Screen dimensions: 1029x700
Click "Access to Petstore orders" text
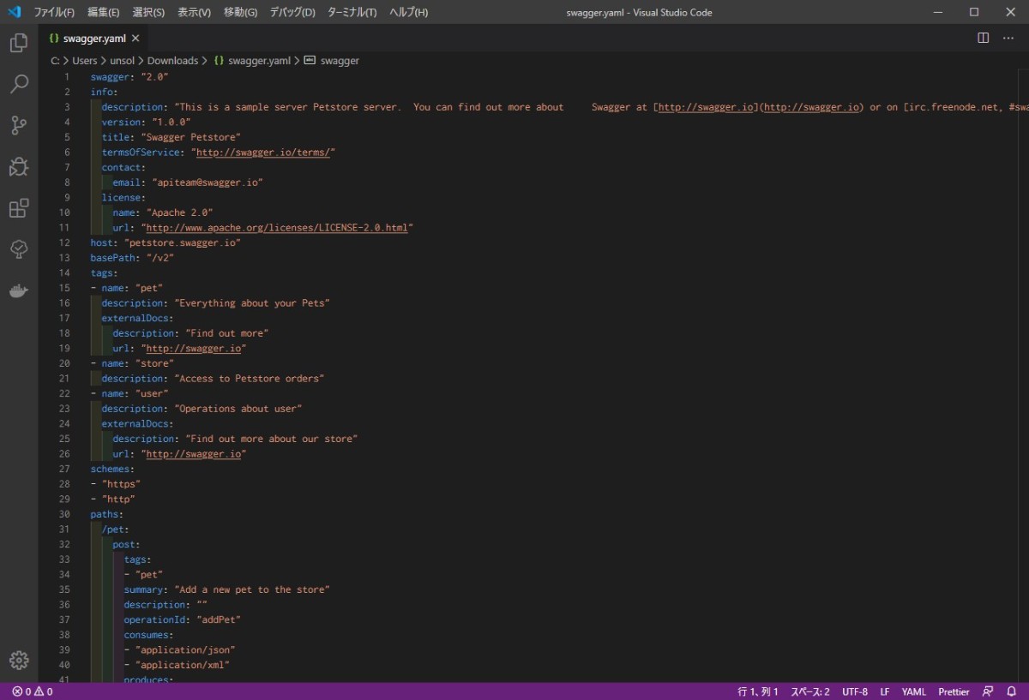pyautogui.click(x=250, y=379)
